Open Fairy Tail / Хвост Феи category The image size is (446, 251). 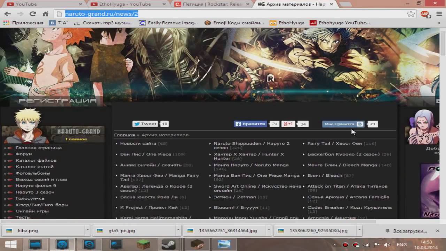(334, 143)
